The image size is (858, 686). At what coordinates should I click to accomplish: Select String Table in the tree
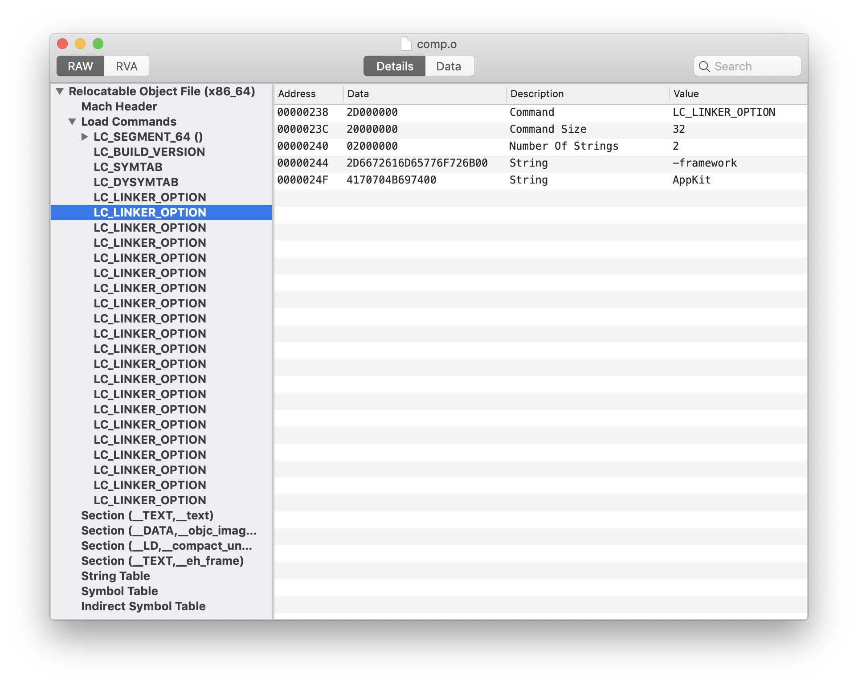coord(115,576)
